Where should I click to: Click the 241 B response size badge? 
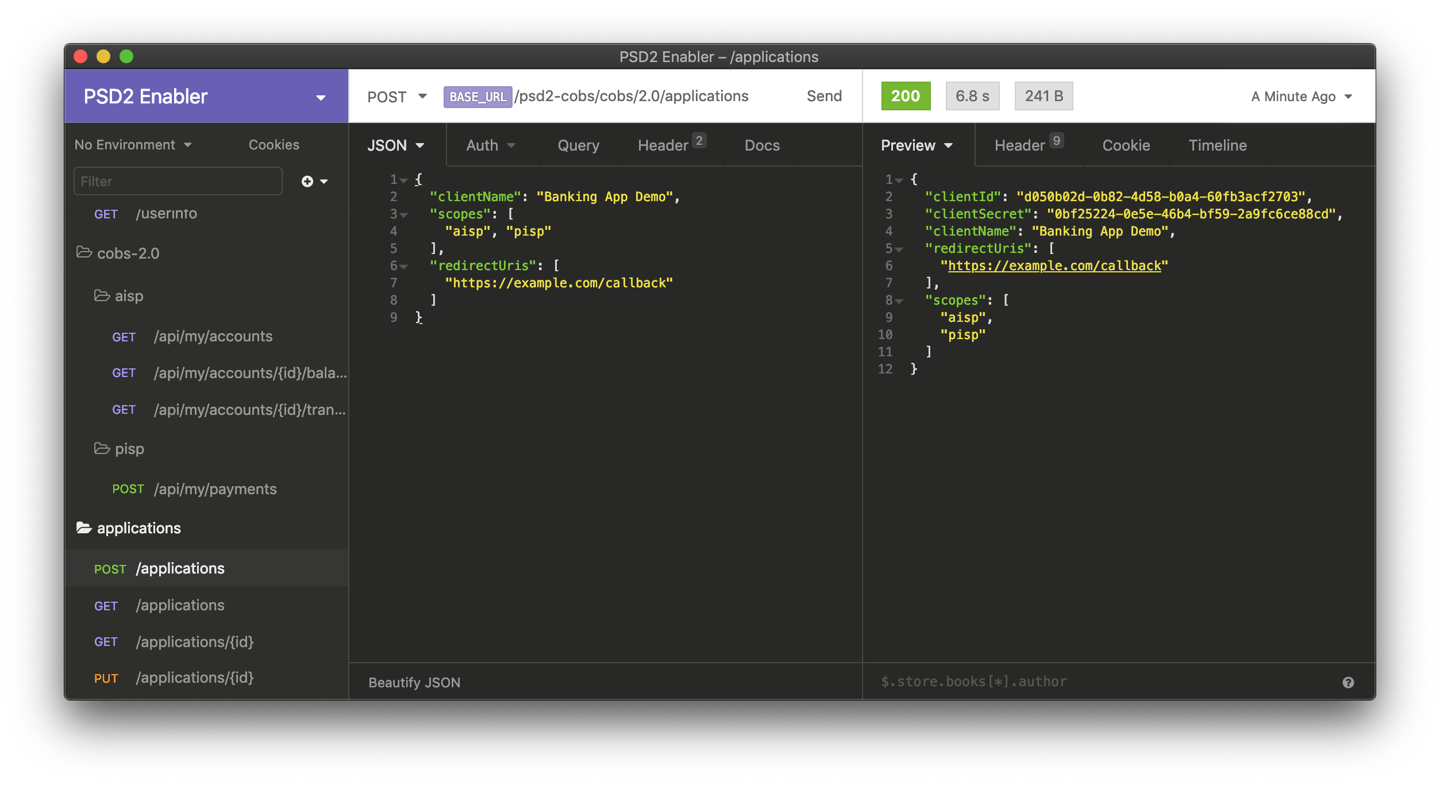[1044, 96]
